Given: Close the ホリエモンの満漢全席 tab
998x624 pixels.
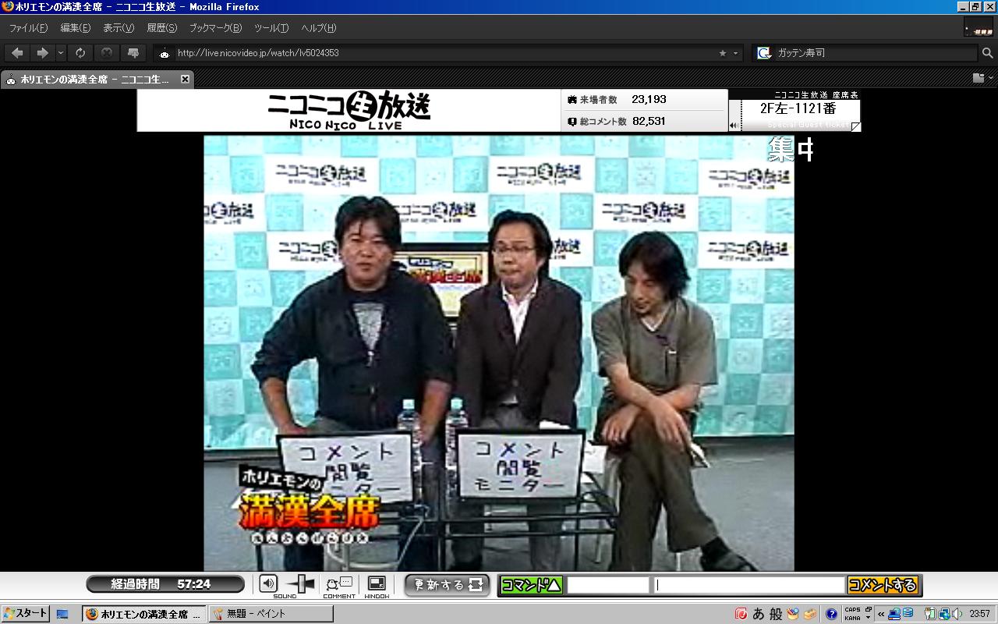Looking at the screenshot, I should (x=185, y=79).
